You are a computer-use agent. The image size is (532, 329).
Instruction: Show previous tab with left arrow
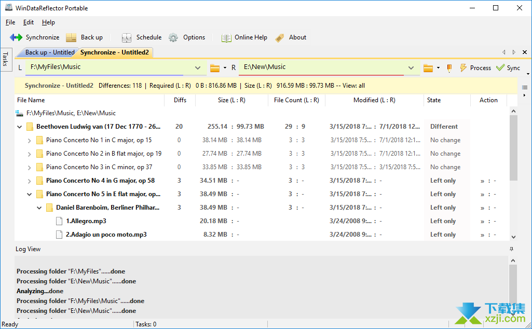point(504,52)
